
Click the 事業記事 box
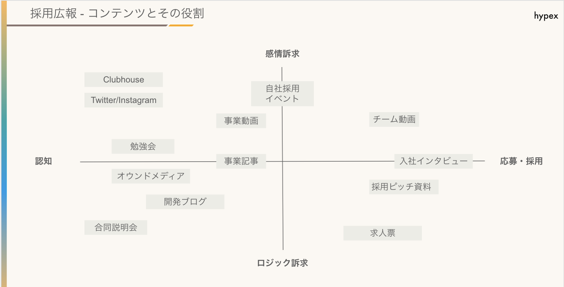(241, 161)
